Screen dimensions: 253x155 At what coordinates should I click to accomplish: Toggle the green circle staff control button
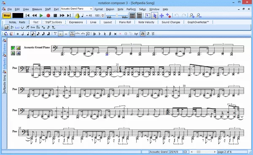(x=13, y=48)
